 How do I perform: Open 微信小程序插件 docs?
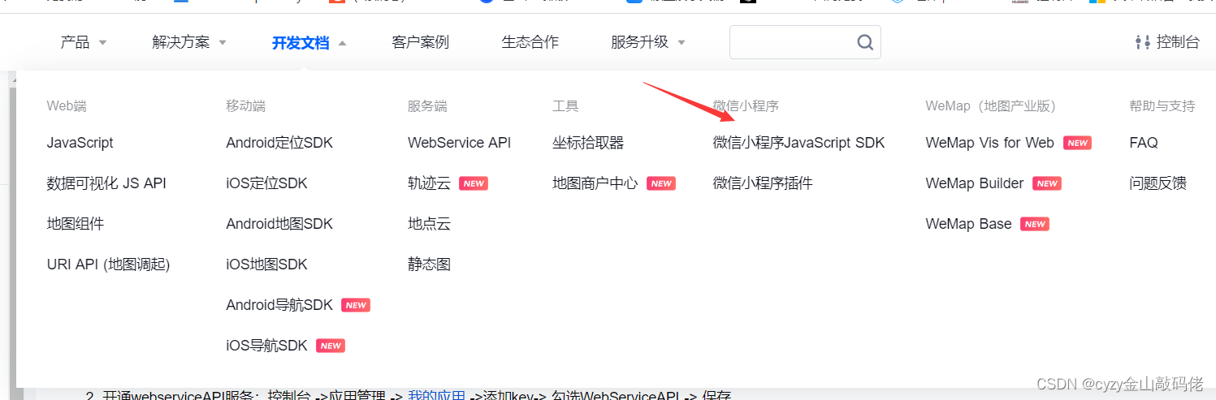click(x=763, y=183)
